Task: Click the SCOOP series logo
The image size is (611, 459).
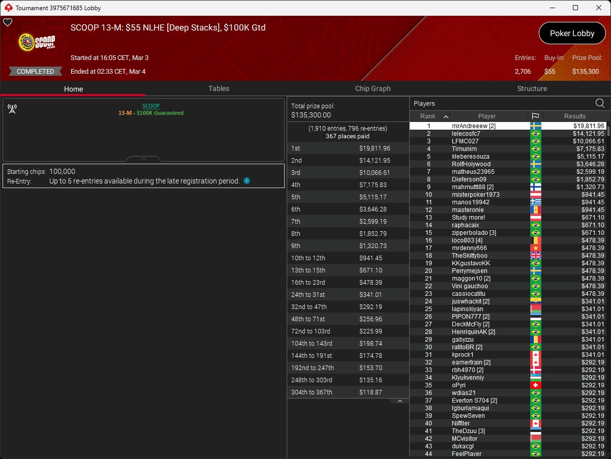Action: click(37, 43)
